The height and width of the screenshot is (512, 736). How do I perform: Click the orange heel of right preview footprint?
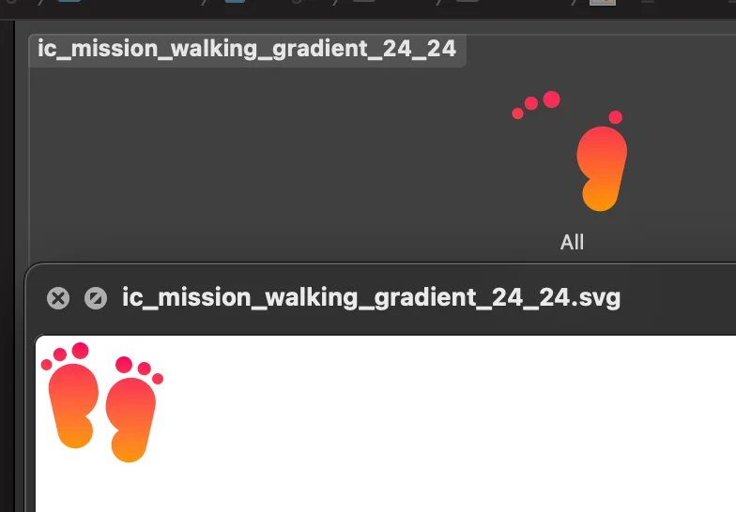coord(128,446)
